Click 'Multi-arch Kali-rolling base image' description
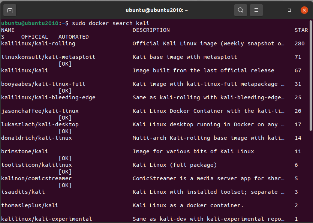Image resolution: width=313 pixels, height=223 pixels. point(208,138)
